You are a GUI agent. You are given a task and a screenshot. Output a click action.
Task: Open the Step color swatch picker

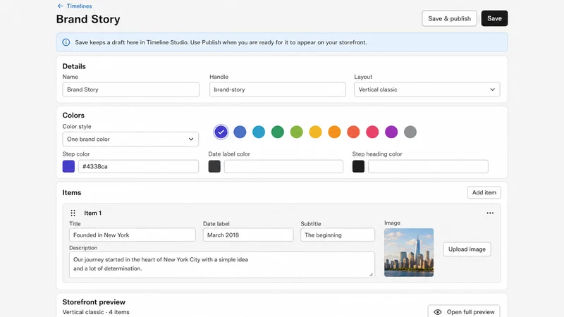tap(68, 166)
